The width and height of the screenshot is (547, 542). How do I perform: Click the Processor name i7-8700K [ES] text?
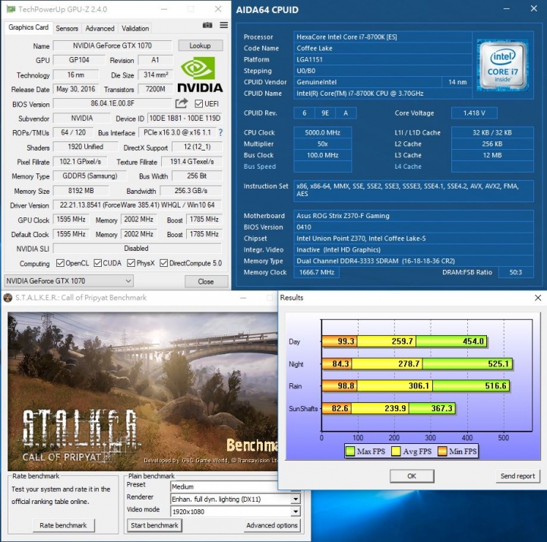pos(346,37)
